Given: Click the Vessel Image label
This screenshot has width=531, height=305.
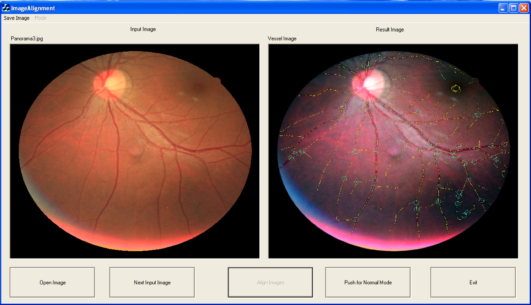Looking at the screenshot, I should (282, 39).
